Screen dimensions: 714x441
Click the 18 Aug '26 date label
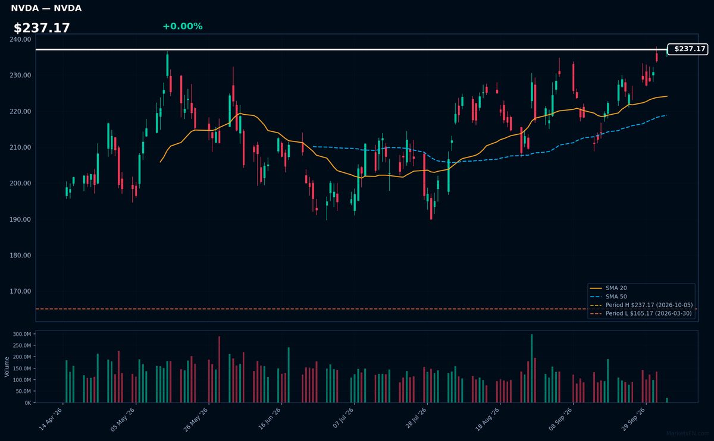pyautogui.click(x=487, y=420)
